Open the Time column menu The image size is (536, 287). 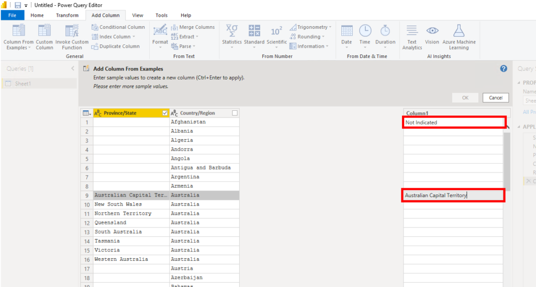(x=365, y=36)
